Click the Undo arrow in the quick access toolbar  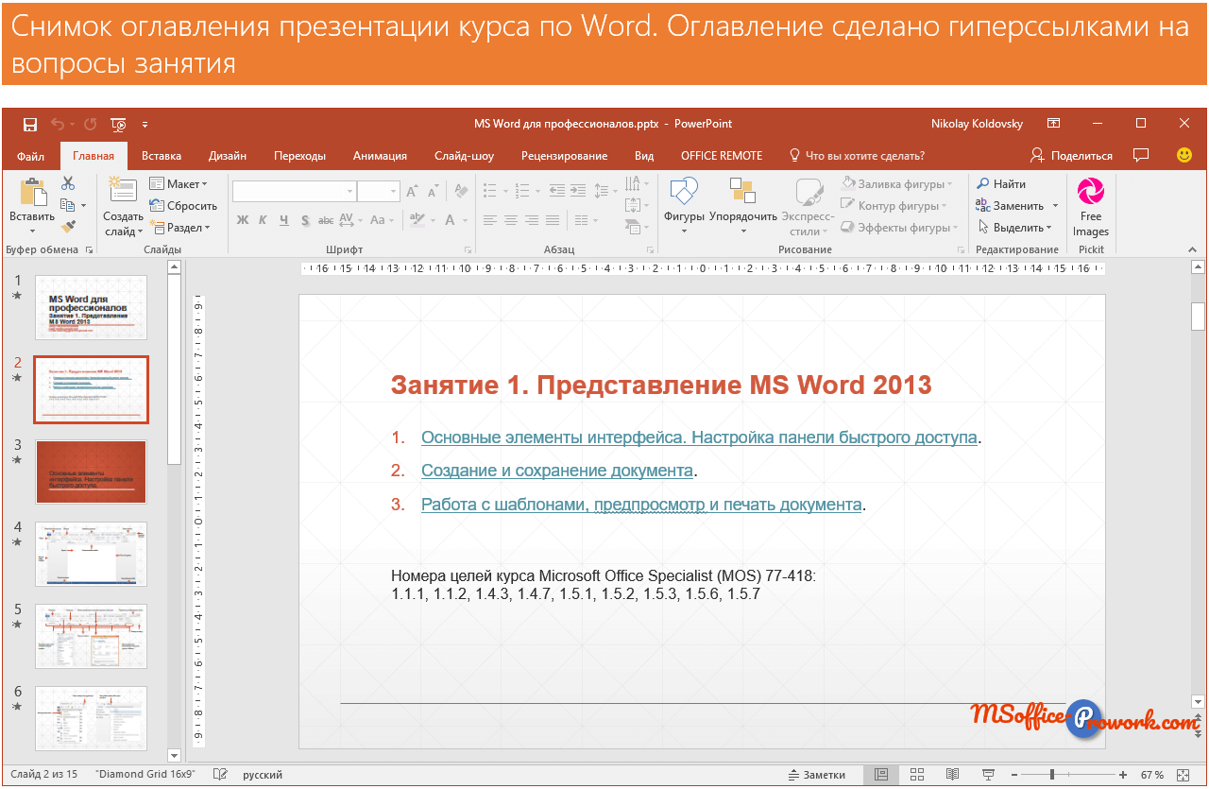[x=58, y=124]
